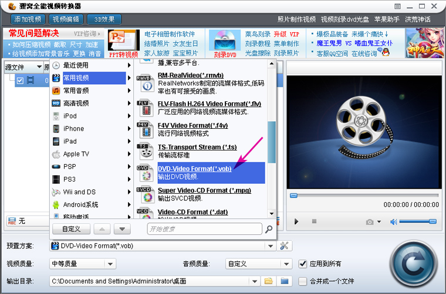The height and width of the screenshot is (294, 446).
Task: Click the large convert start button
Action: pyautogui.click(x=413, y=264)
